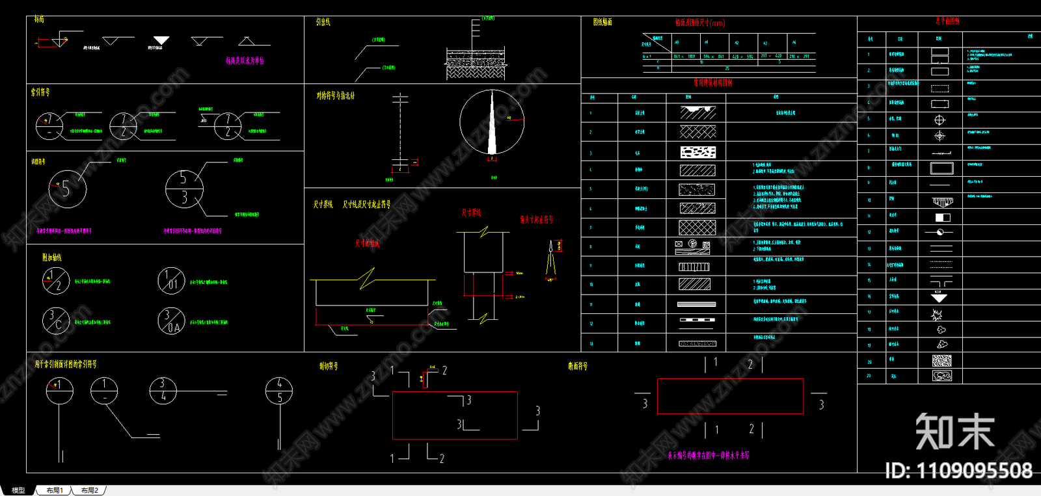Click the 用于索引剖面详图的索引符号 title
The image size is (1041, 496).
pos(66,364)
